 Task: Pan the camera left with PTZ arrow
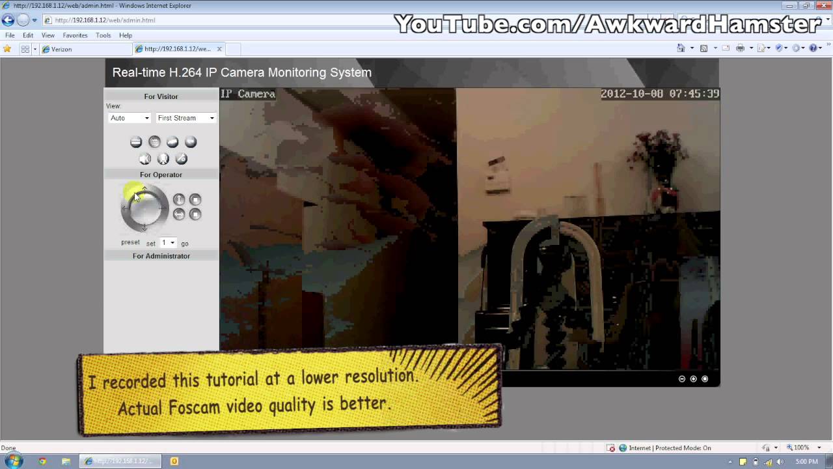(x=124, y=208)
